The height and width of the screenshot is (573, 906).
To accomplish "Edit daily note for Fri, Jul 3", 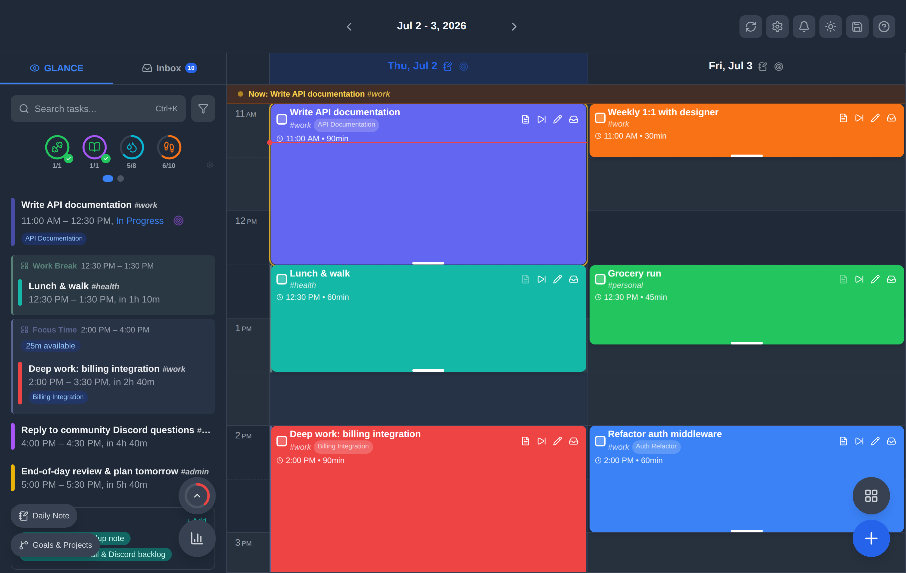I will pos(763,67).
